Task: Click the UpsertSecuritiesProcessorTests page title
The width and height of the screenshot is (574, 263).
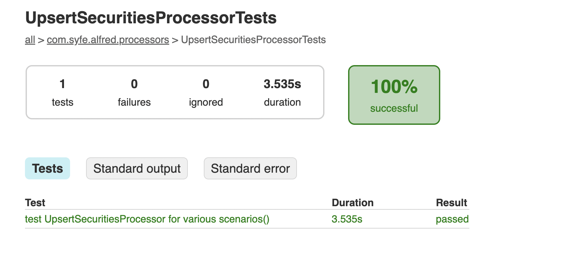Action: coord(151,18)
